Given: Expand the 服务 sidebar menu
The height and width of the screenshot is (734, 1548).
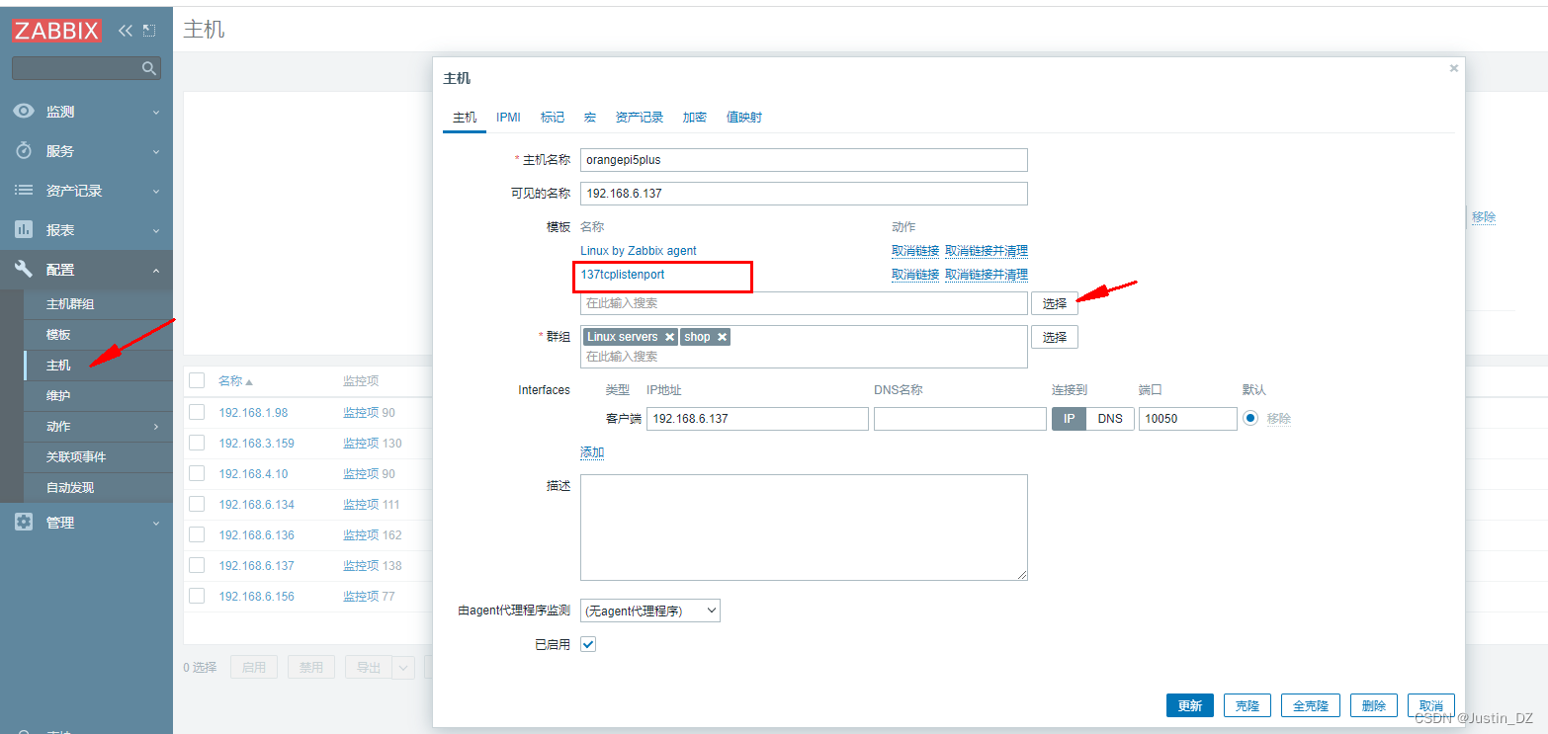Looking at the screenshot, I should 155,152.
